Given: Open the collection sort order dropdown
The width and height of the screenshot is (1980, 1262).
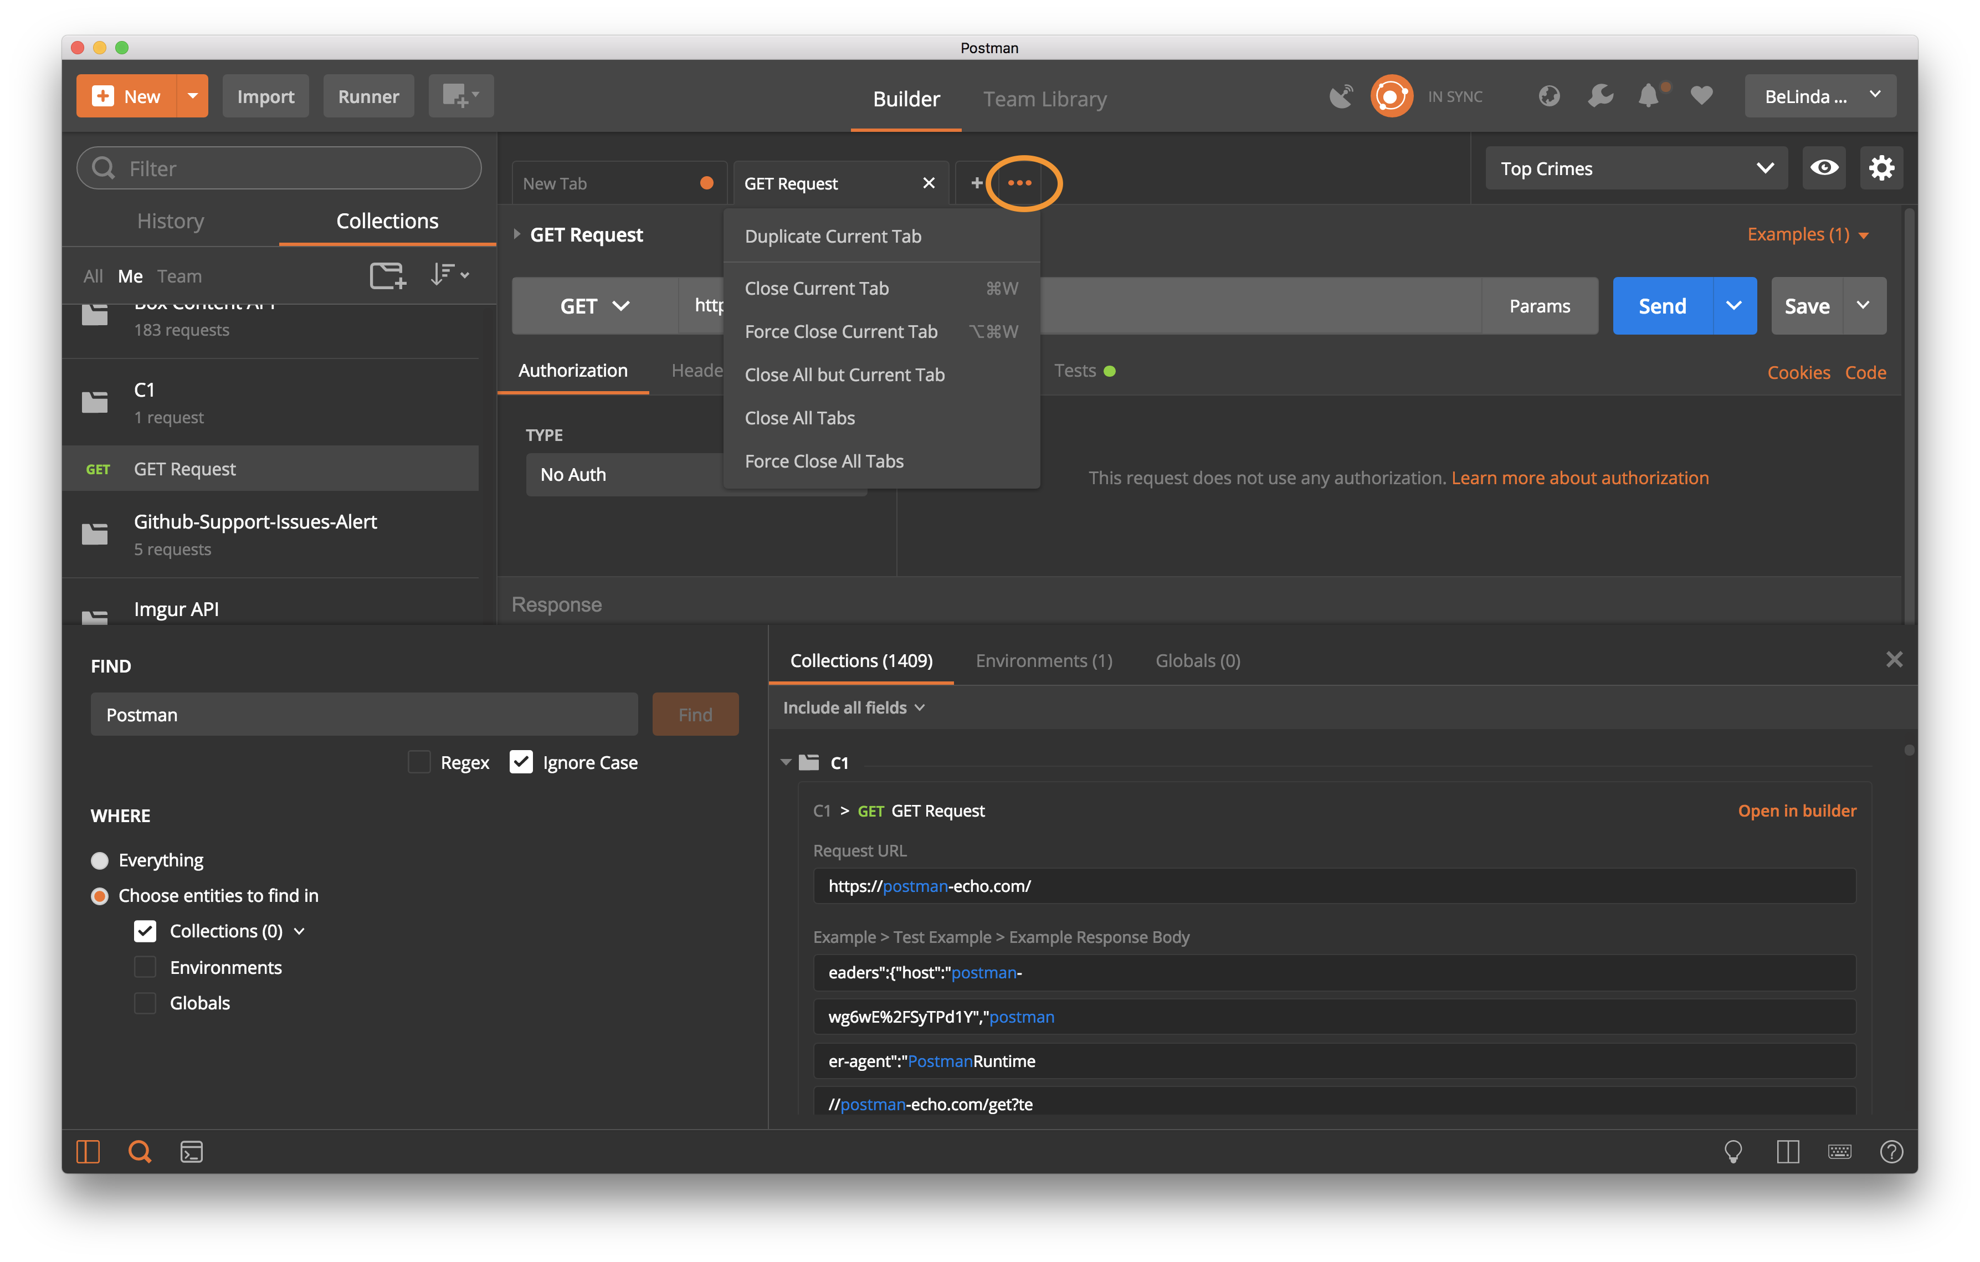Looking at the screenshot, I should [450, 275].
